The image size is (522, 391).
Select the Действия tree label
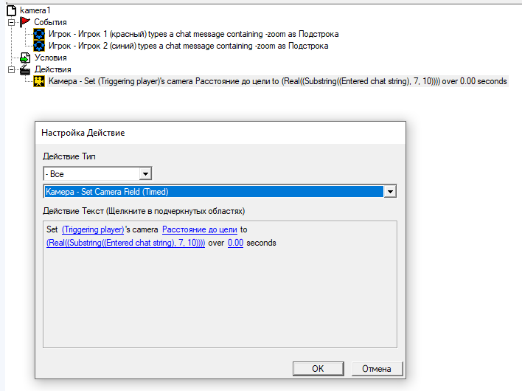[x=52, y=69]
